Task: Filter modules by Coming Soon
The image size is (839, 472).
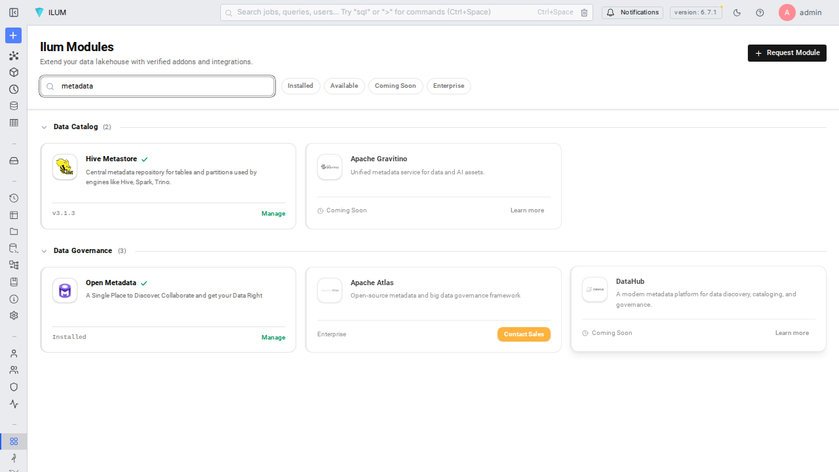Action: click(x=395, y=86)
